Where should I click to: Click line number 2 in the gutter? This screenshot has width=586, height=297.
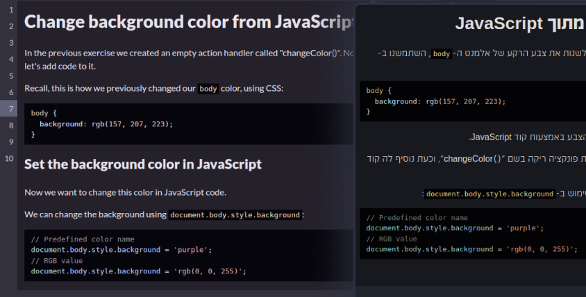pyautogui.click(x=11, y=26)
